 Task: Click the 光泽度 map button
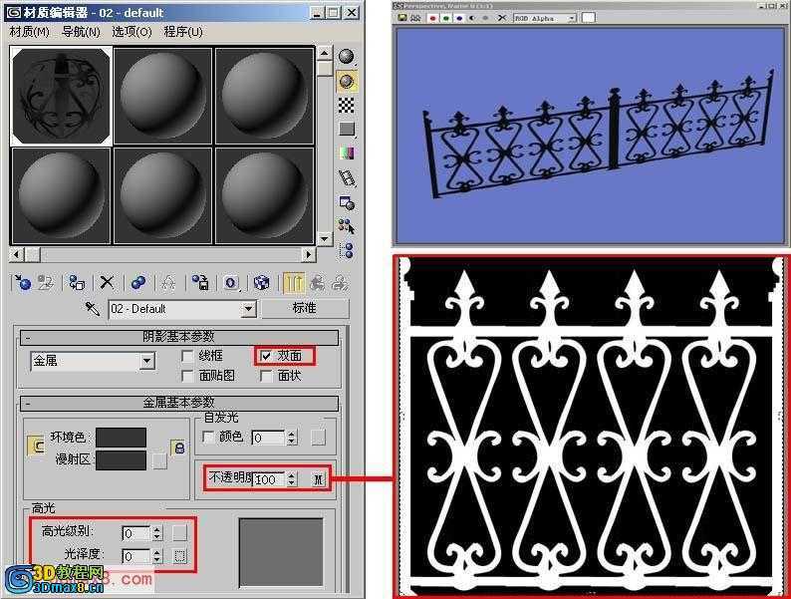pos(179,556)
